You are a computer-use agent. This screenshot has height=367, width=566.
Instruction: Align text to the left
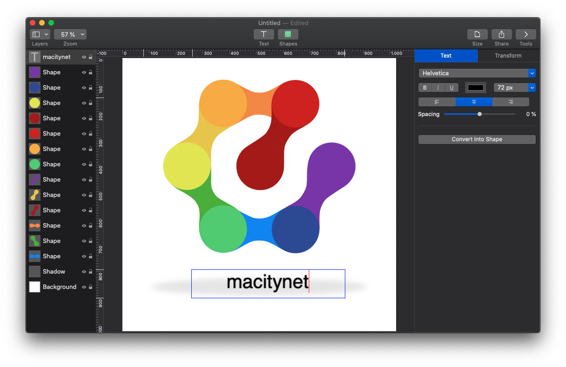click(x=437, y=102)
